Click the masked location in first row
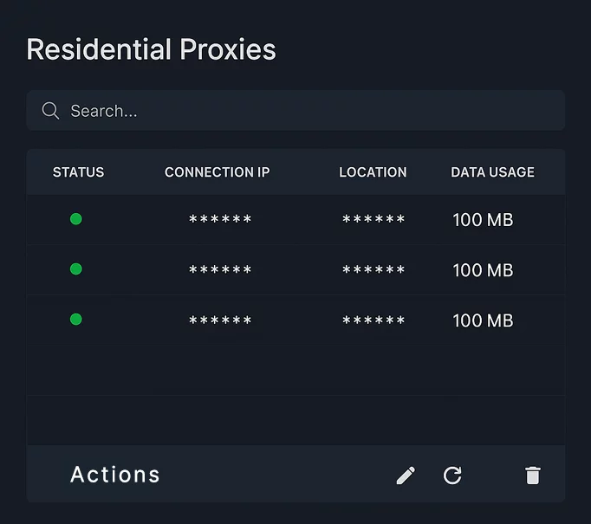This screenshot has height=524, width=591. tap(373, 220)
